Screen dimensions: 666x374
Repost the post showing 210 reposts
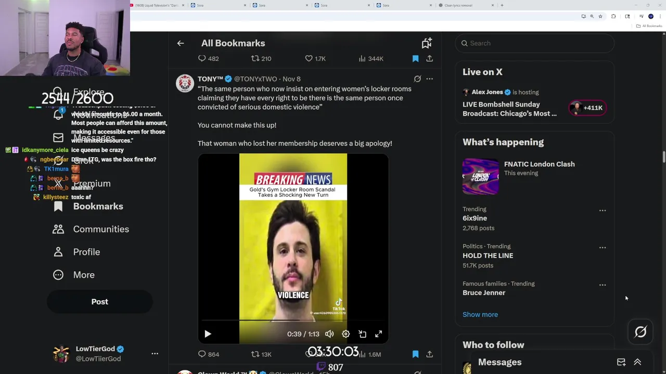(x=261, y=59)
